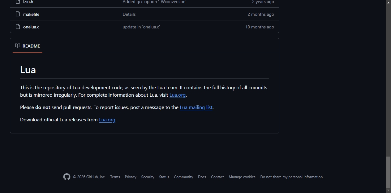
Task: Open the Status footer link
Action: click(x=164, y=177)
